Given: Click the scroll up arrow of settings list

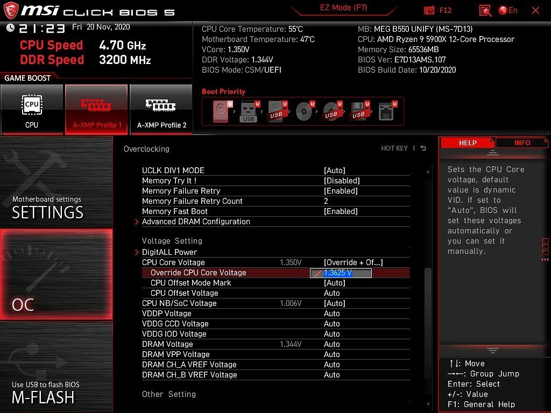Looking at the screenshot, I should coord(428,172).
